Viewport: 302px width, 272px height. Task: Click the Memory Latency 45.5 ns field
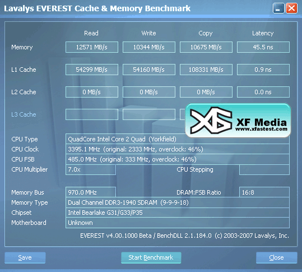(x=263, y=47)
